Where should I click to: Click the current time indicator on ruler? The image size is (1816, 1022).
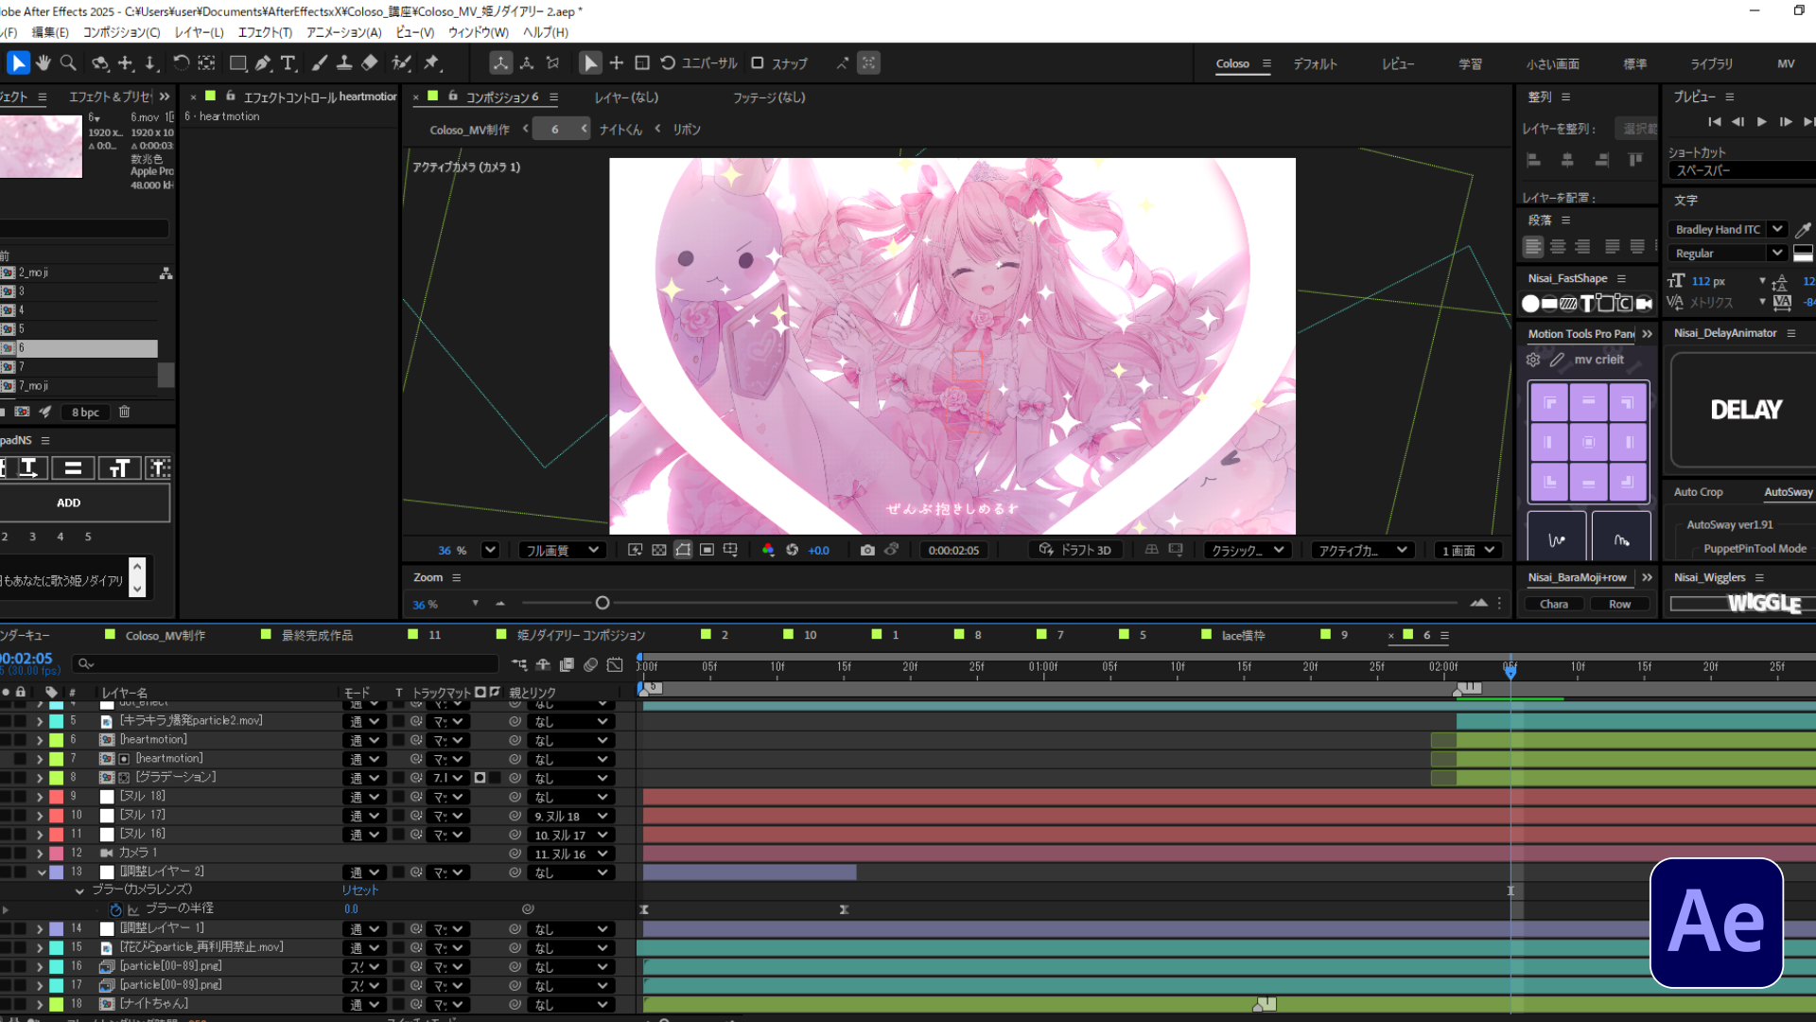(1510, 670)
